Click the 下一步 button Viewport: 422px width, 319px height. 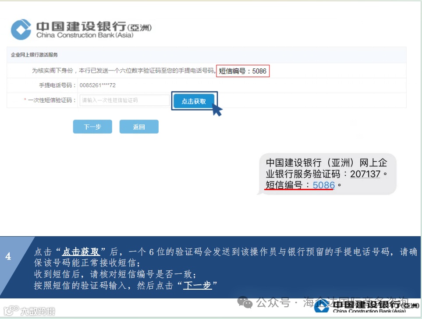pos(92,127)
